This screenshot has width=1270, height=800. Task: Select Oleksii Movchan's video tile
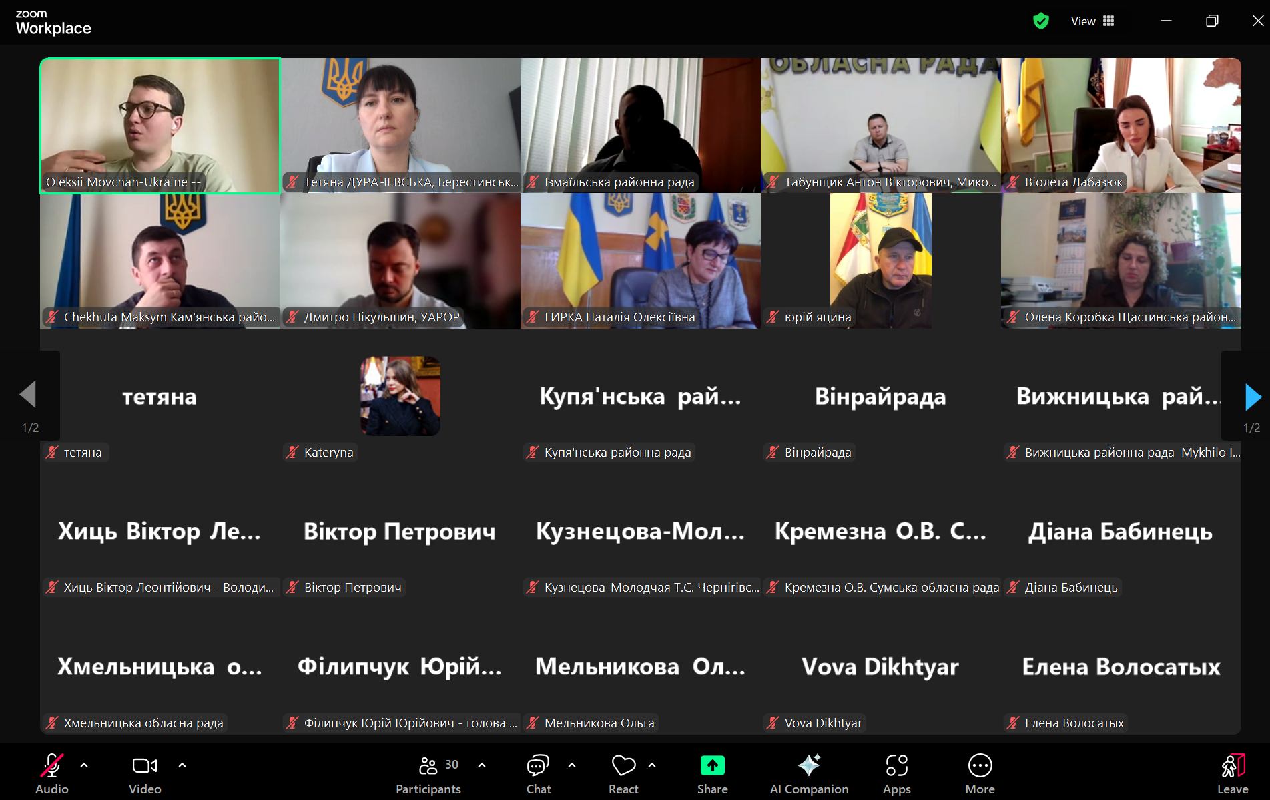click(x=160, y=126)
